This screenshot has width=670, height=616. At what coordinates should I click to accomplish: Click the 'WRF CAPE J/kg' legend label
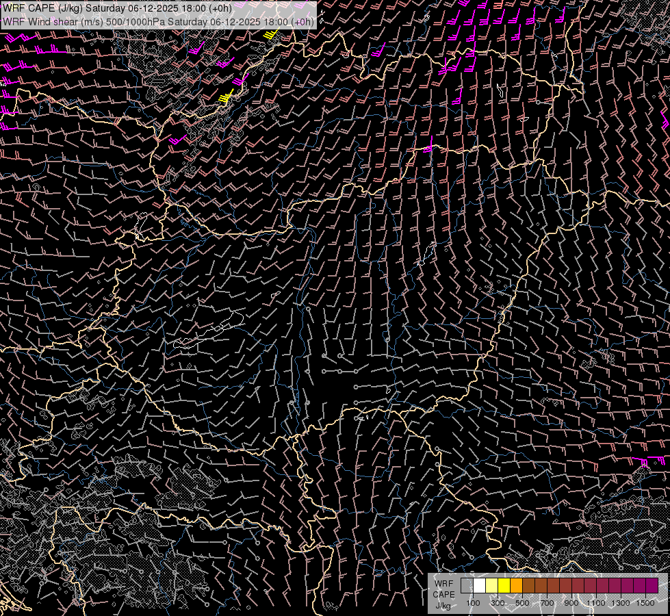443,594
